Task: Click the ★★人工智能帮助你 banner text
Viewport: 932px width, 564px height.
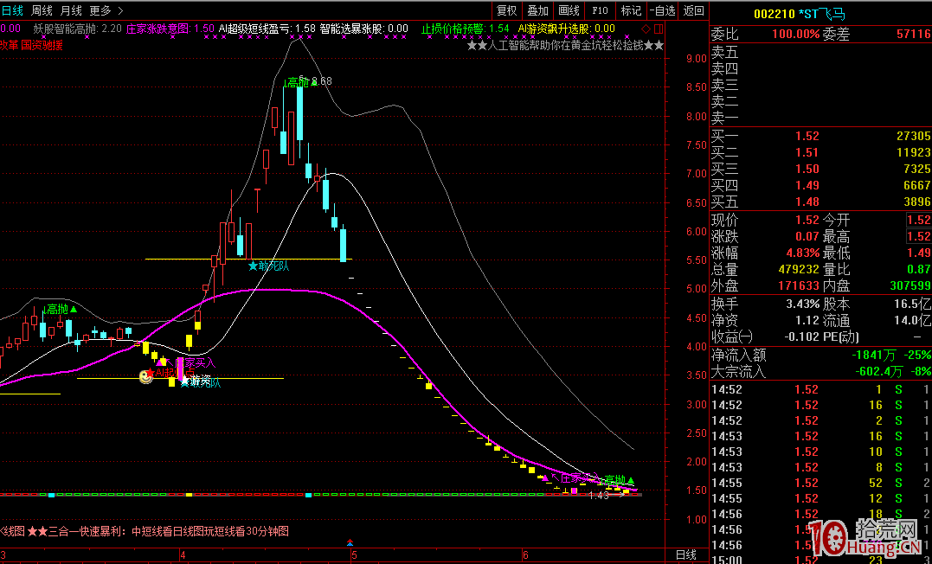Action: [565, 45]
